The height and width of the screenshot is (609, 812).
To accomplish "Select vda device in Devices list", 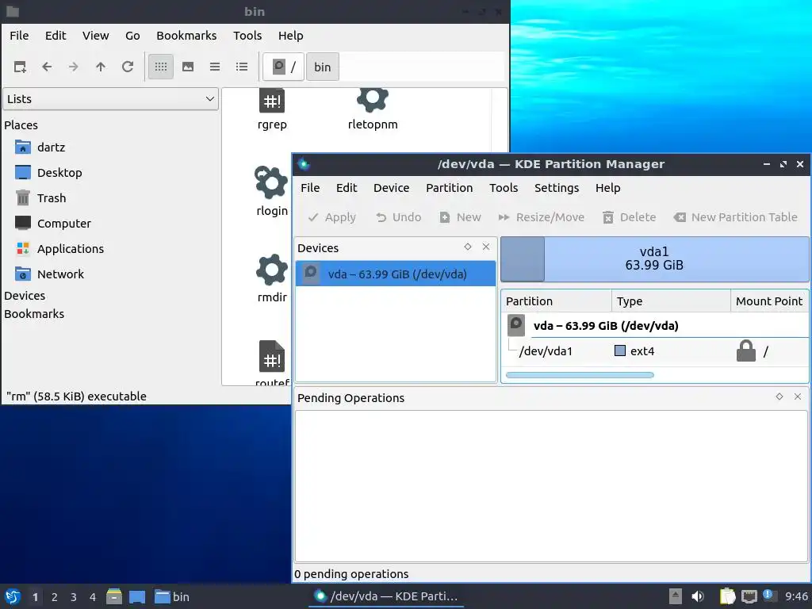I will pyautogui.click(x=396, y=274).
